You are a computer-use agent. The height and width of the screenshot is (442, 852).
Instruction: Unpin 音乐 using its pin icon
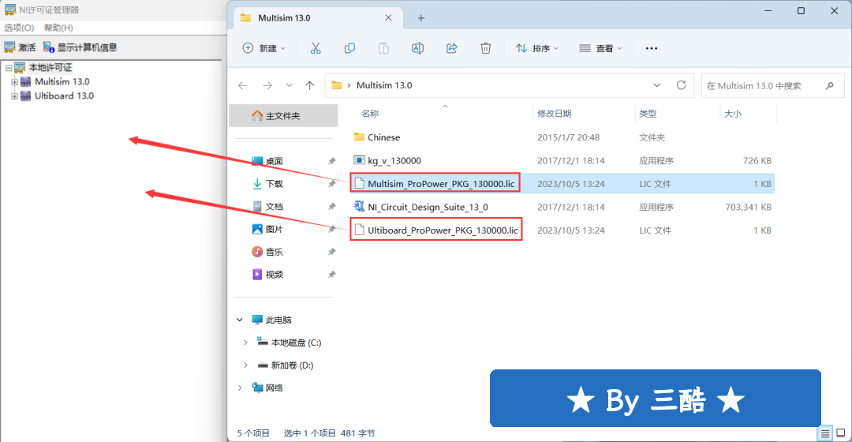point(331,252)
